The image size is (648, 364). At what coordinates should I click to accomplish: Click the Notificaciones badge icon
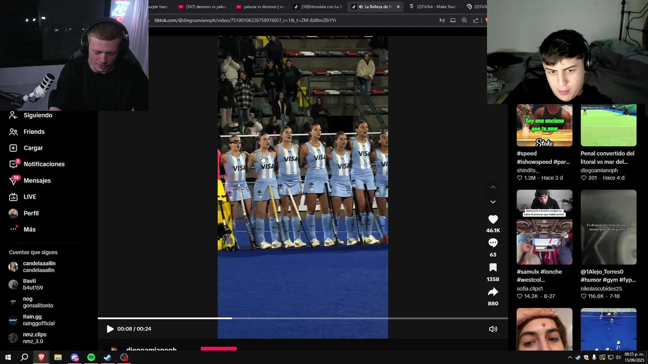pyautogui.click(x=14, y=164)
